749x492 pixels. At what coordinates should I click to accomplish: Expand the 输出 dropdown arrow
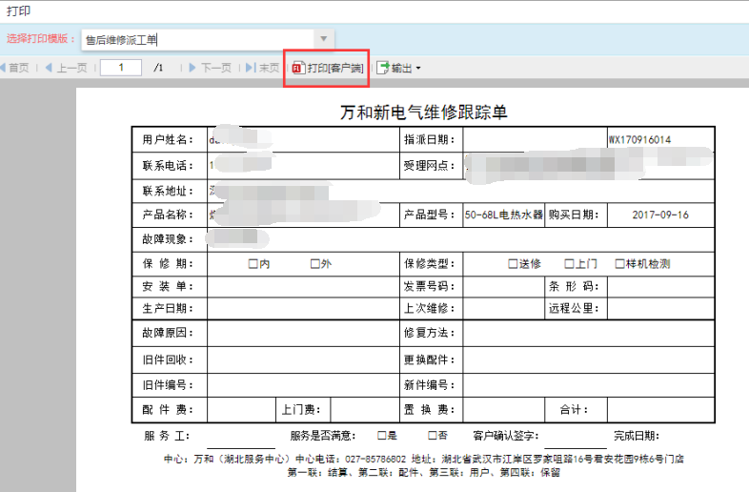coord(417,69)
